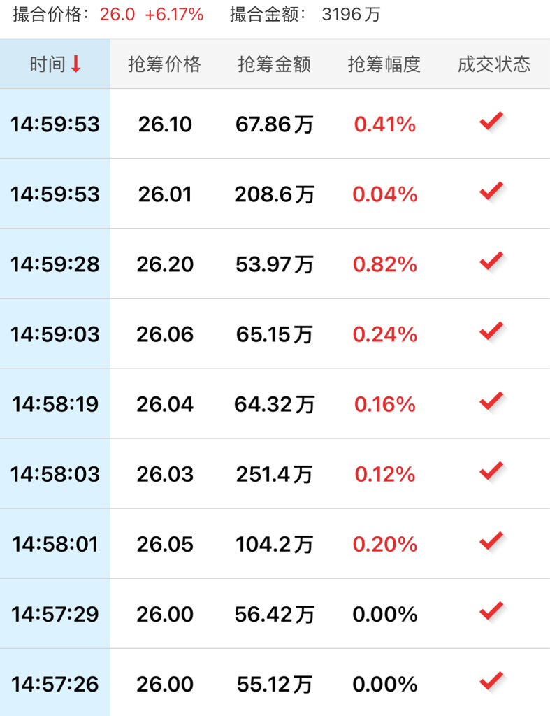Click the checkmark in the 14:58:01 row
550x716 pixels.
tap(491, 541)
